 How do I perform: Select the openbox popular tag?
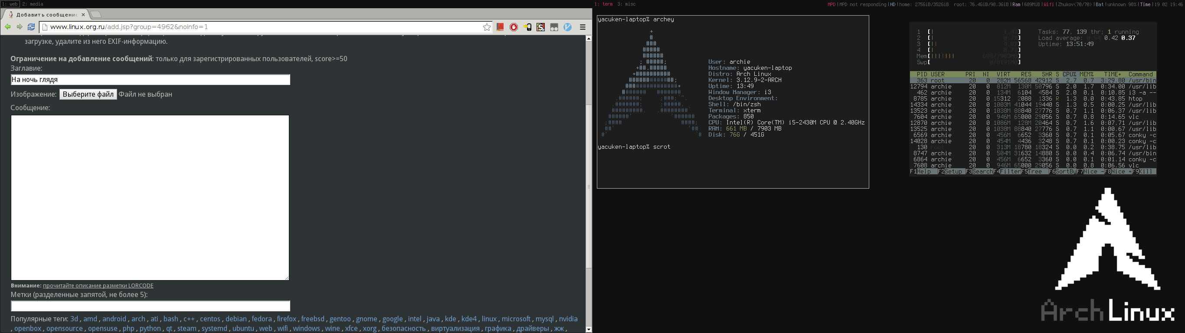pos(28,328)
